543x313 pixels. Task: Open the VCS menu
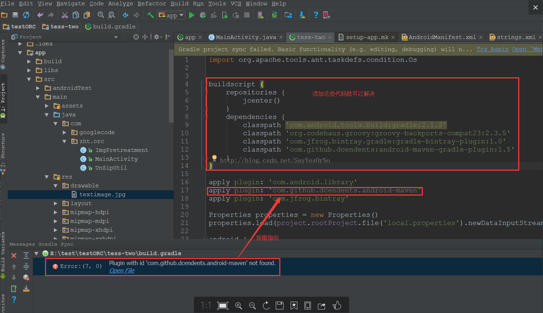coord(236,4)
